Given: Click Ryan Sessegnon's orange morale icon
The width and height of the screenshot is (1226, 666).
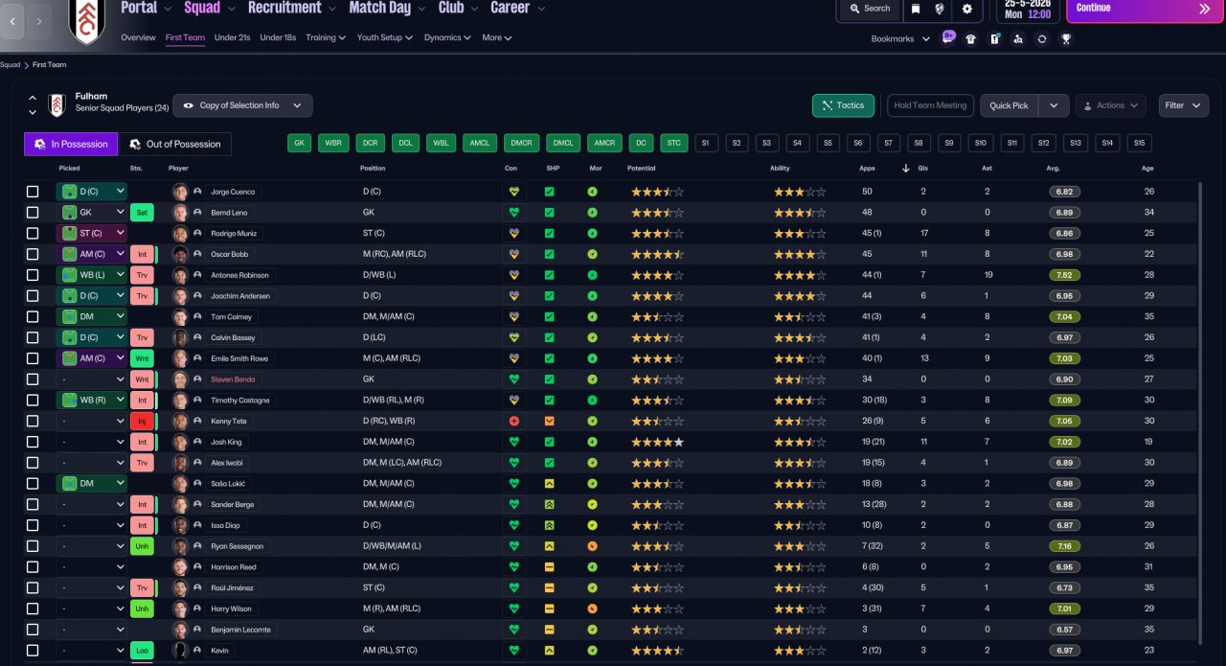Looking at the screenshot, I should pyautogui.click(x=593, y=546).
